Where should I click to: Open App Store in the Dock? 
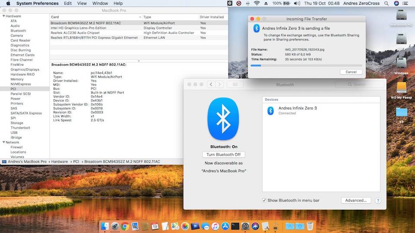pyautogui.click(x=225, y=226)
